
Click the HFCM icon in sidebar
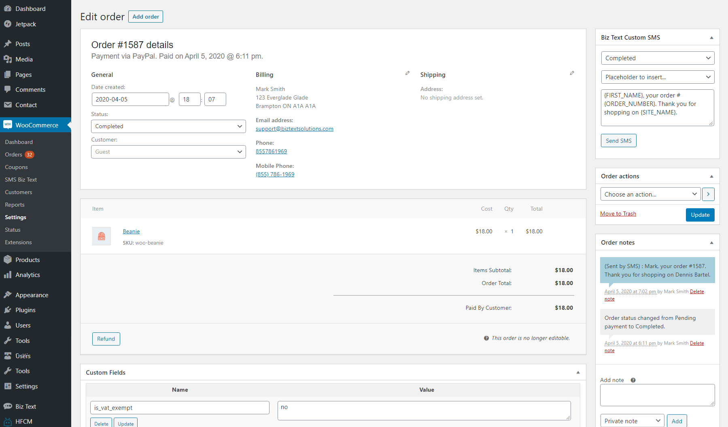tap(8, 421)
